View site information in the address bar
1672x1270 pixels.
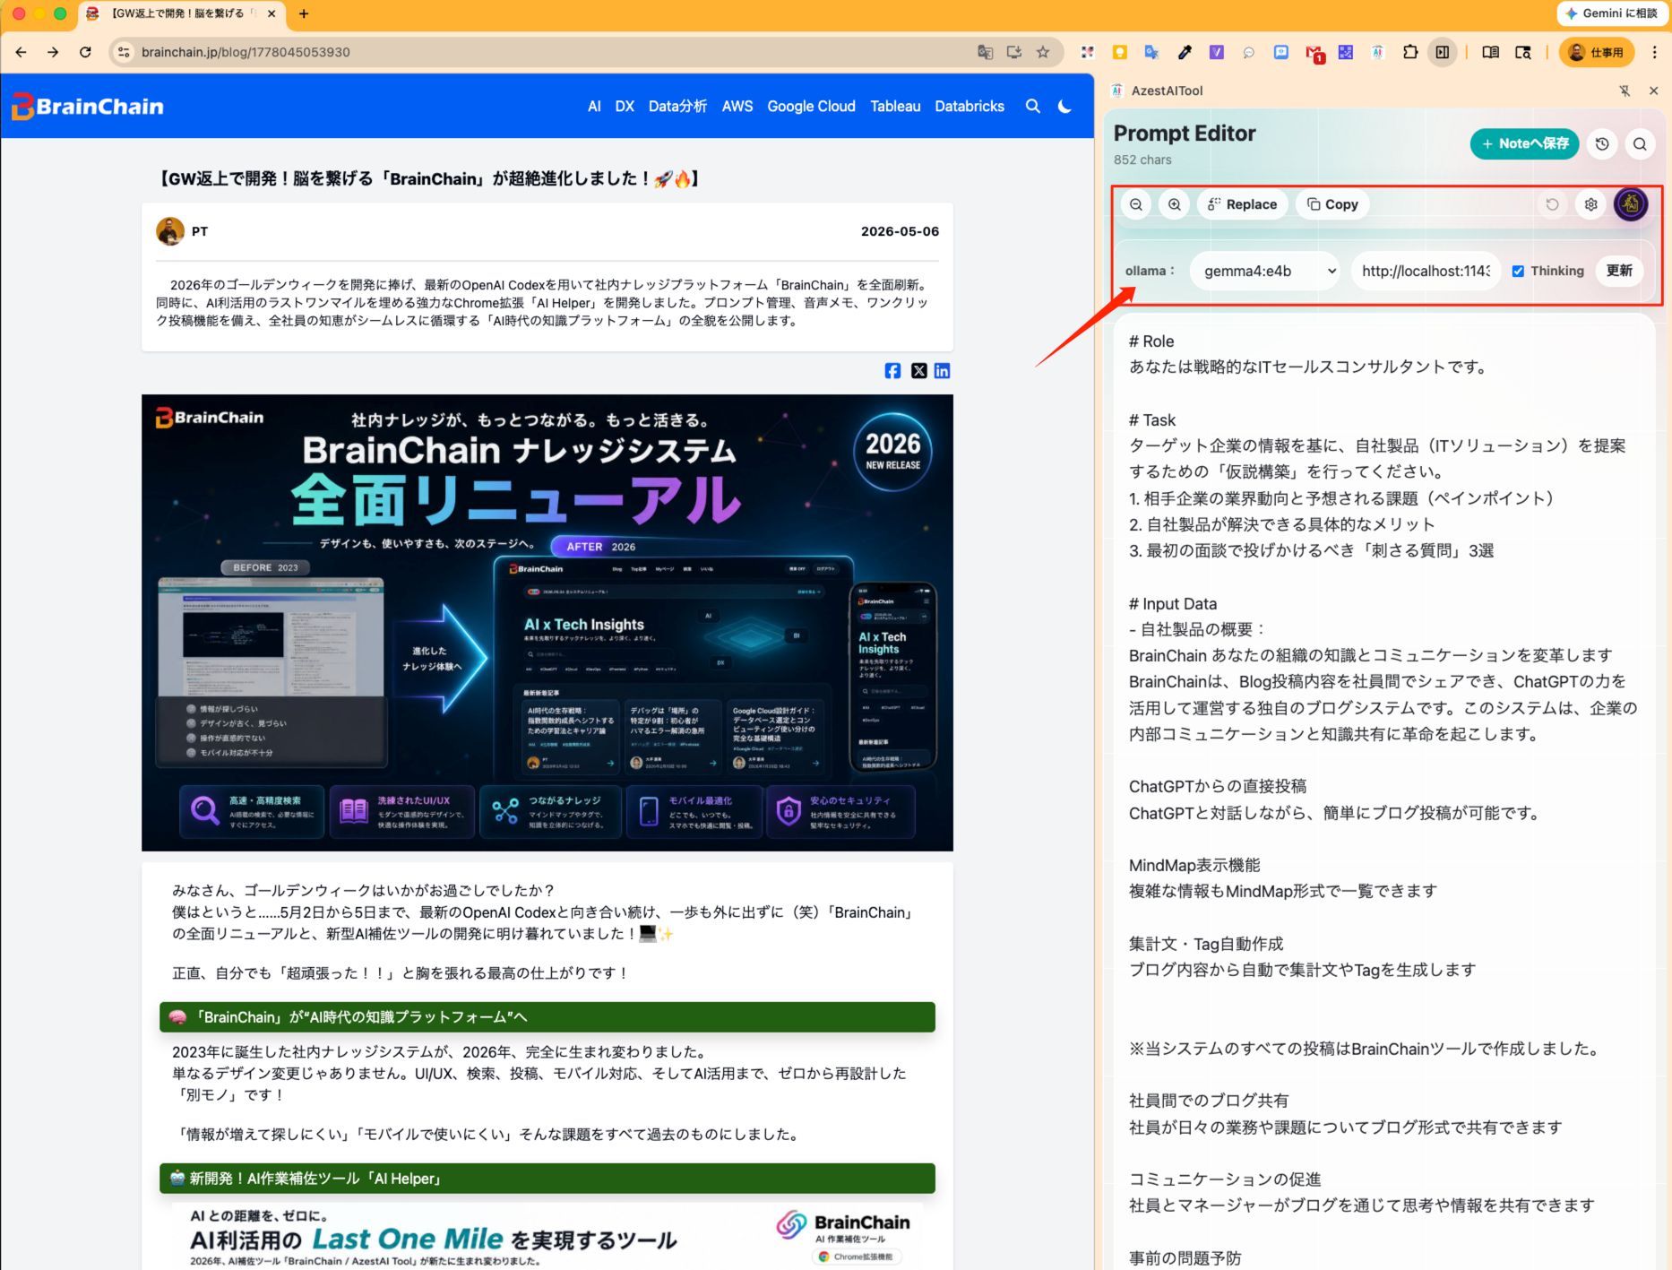click(x=125, y=52)
